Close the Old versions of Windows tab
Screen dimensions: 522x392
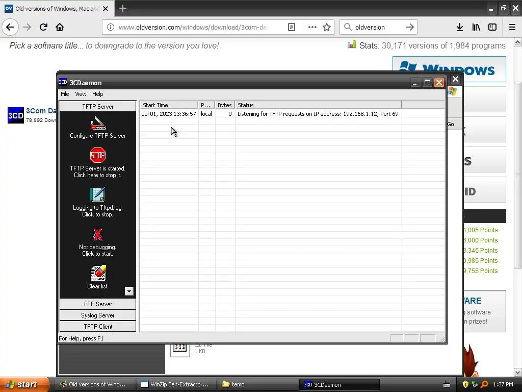pyautogui.click(x=106, y=9)
